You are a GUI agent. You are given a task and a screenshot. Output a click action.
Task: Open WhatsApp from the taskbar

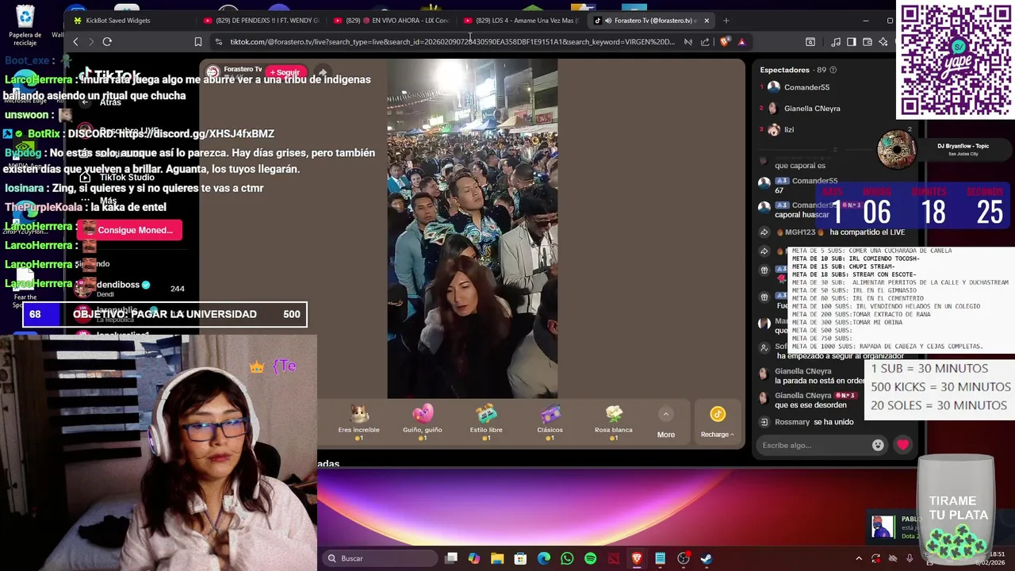pos(567,558)
